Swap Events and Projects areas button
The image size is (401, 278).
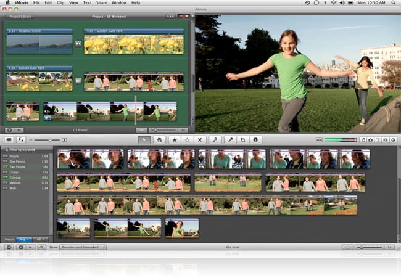tap(20, 140)
